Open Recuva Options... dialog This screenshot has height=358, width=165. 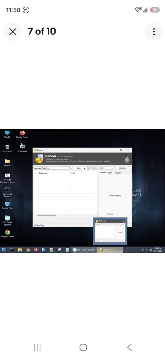tap(123, 168)
